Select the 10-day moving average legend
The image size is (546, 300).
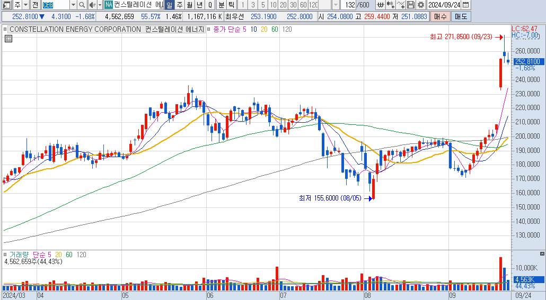coord(253,30)
